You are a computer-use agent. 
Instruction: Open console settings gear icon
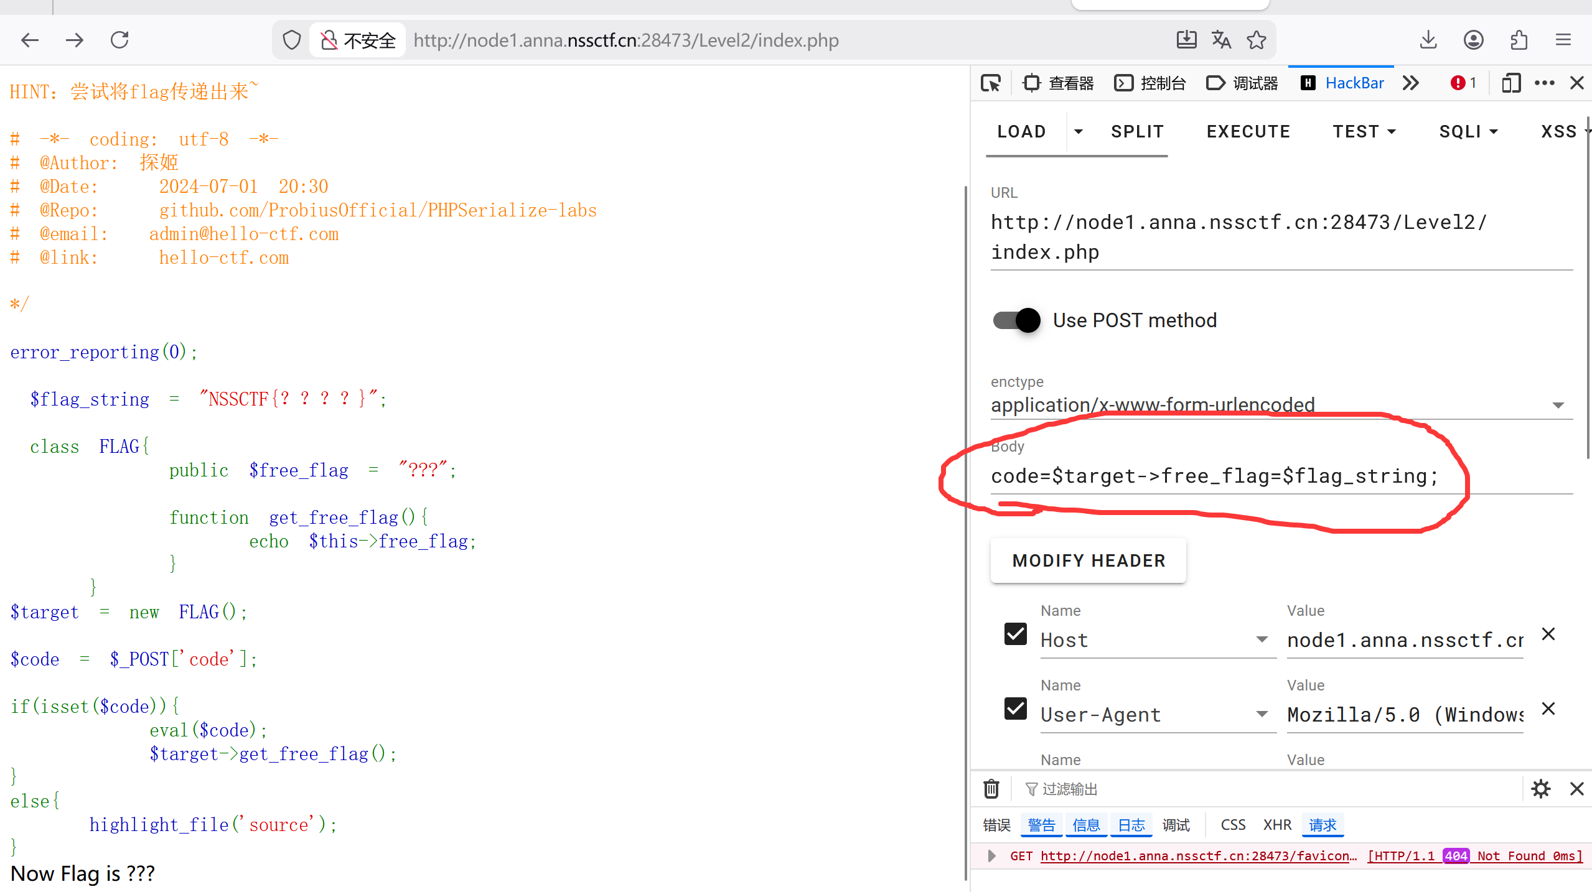pyautogui.click(x=1541, y=789)
